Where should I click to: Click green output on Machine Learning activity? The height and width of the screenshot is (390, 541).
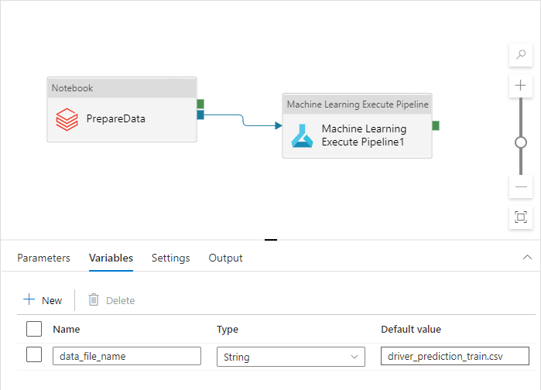coord(436,125)
